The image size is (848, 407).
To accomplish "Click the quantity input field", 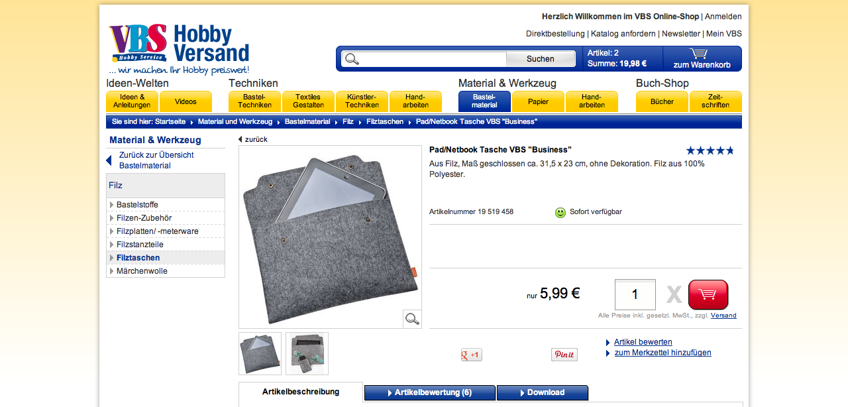I will click(635, 294).
